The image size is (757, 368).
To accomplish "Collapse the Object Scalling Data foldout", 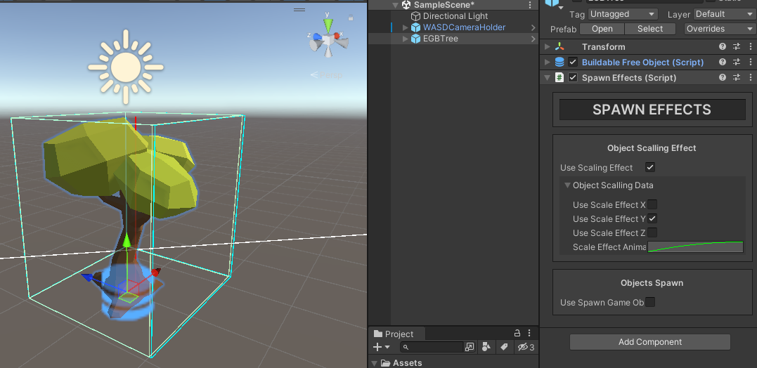I will (567, 185).
